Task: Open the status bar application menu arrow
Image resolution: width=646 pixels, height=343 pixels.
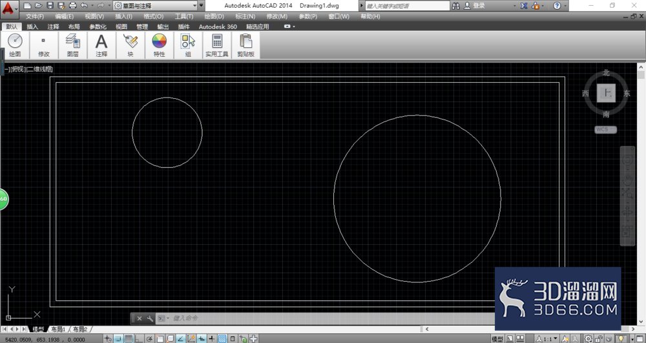Action: pos(632,338)
